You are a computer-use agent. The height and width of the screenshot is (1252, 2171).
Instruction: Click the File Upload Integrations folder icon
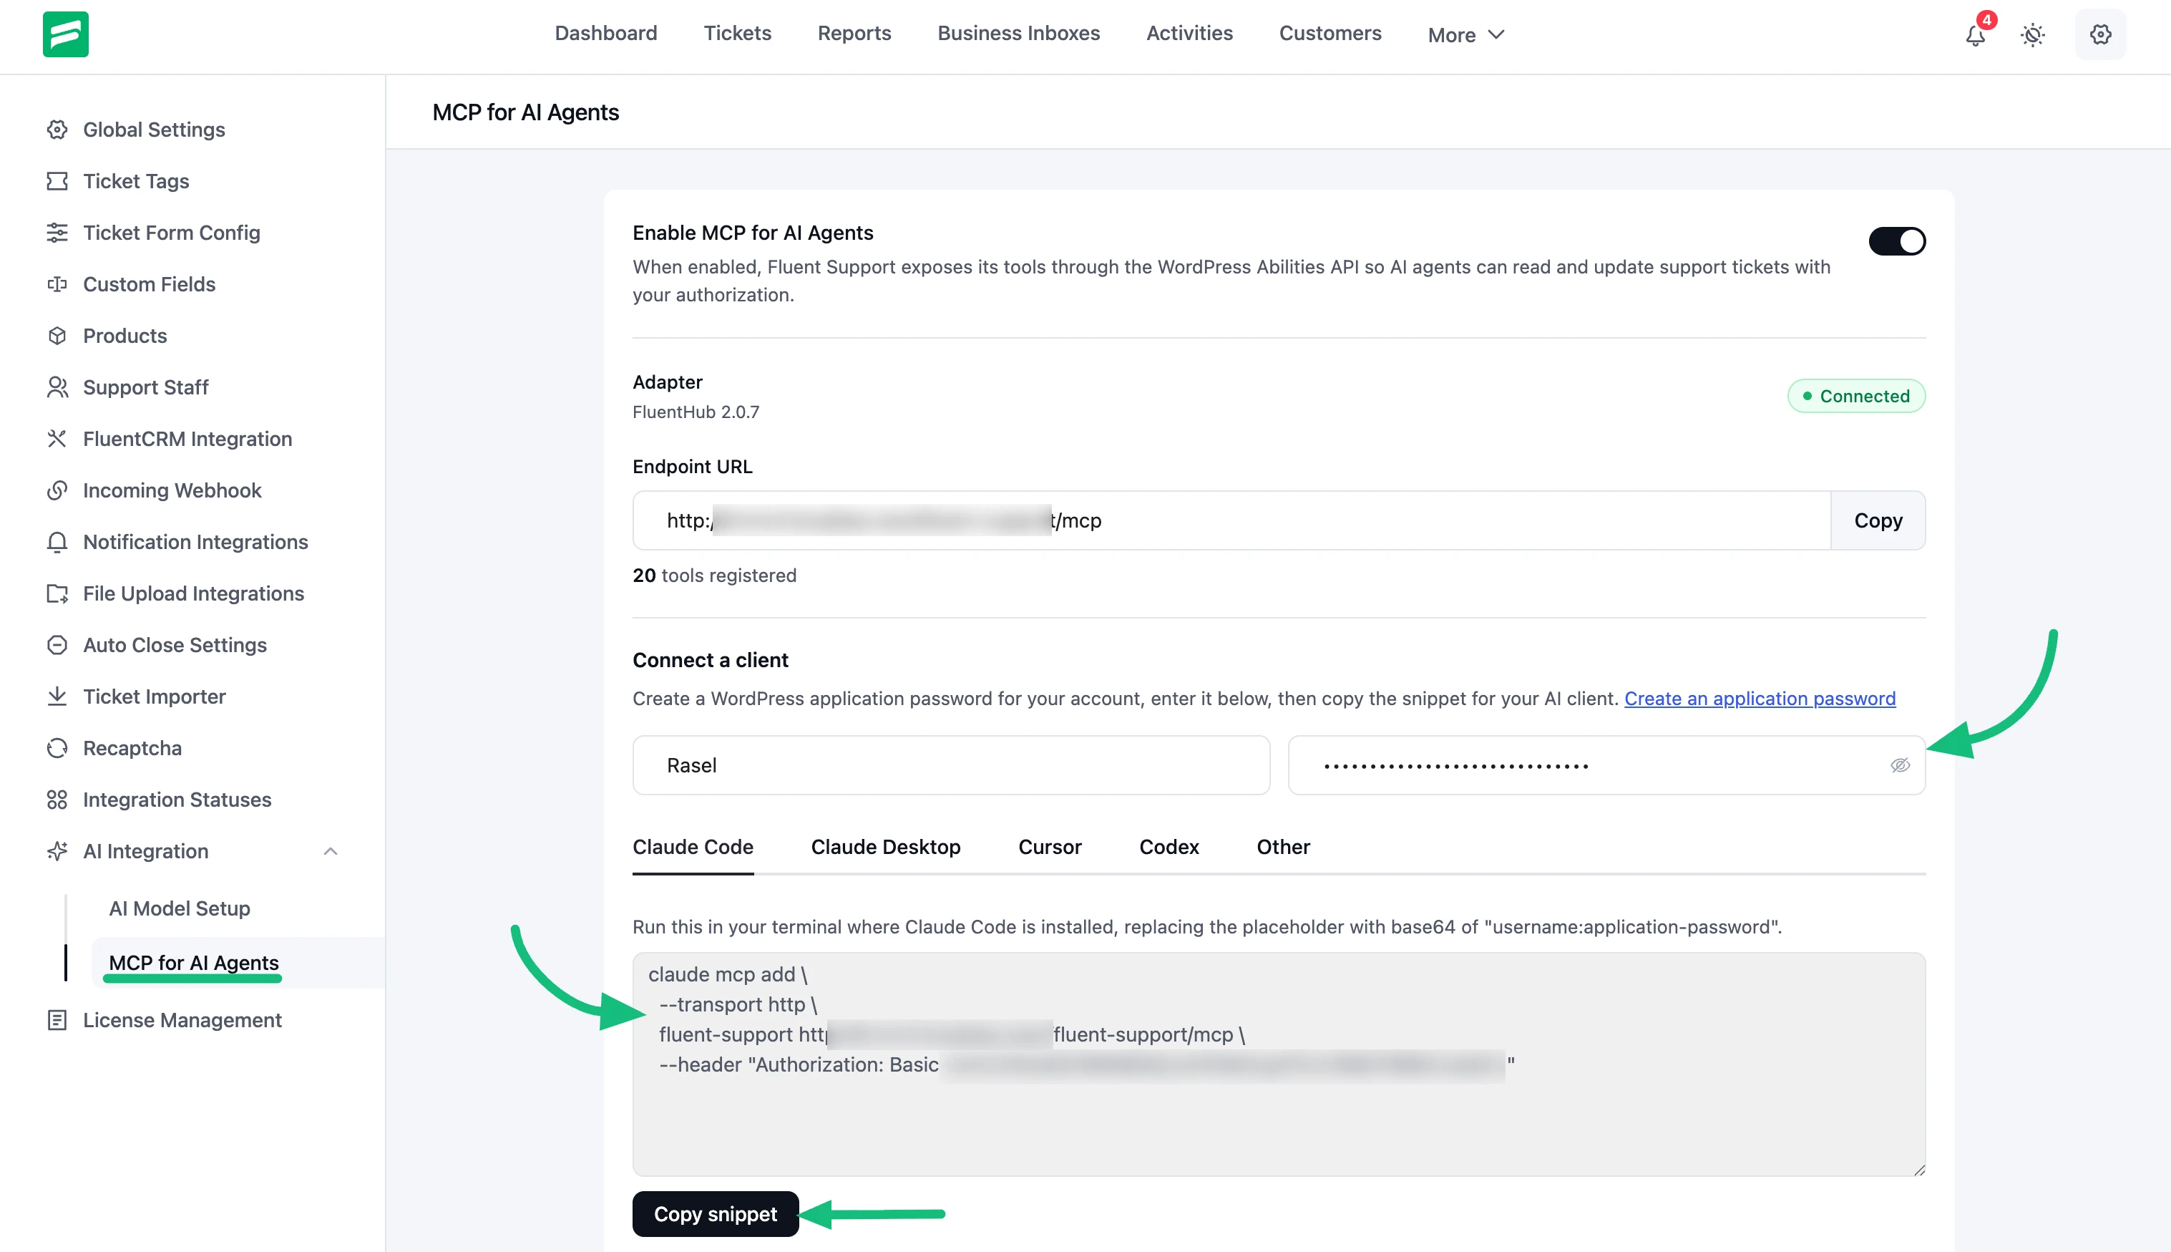(x=57, y=594)
